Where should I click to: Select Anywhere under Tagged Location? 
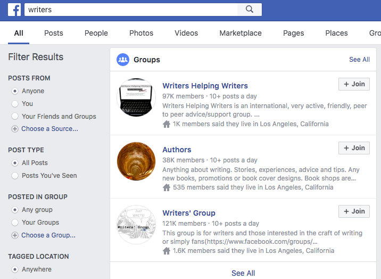(x=15, y=269)
